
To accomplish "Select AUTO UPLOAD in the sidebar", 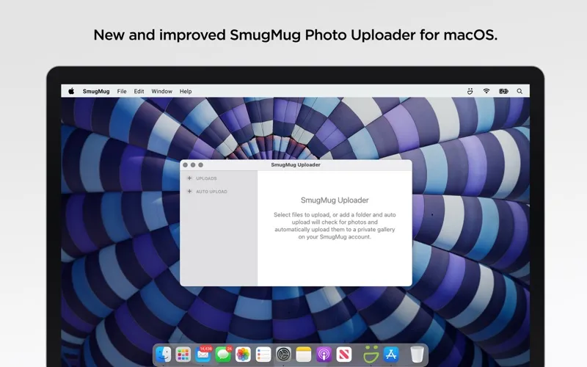I will [x=211, y=192].
